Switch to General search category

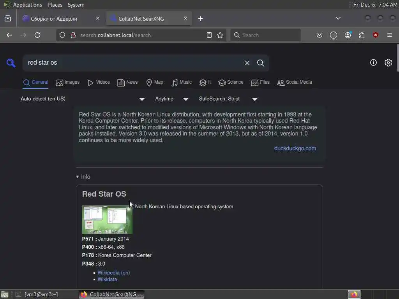point(35,83)
